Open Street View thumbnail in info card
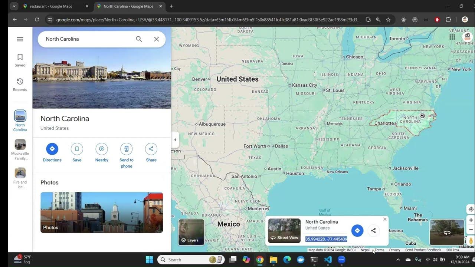This screenshot has width=475, height=267. pos(284,231)
